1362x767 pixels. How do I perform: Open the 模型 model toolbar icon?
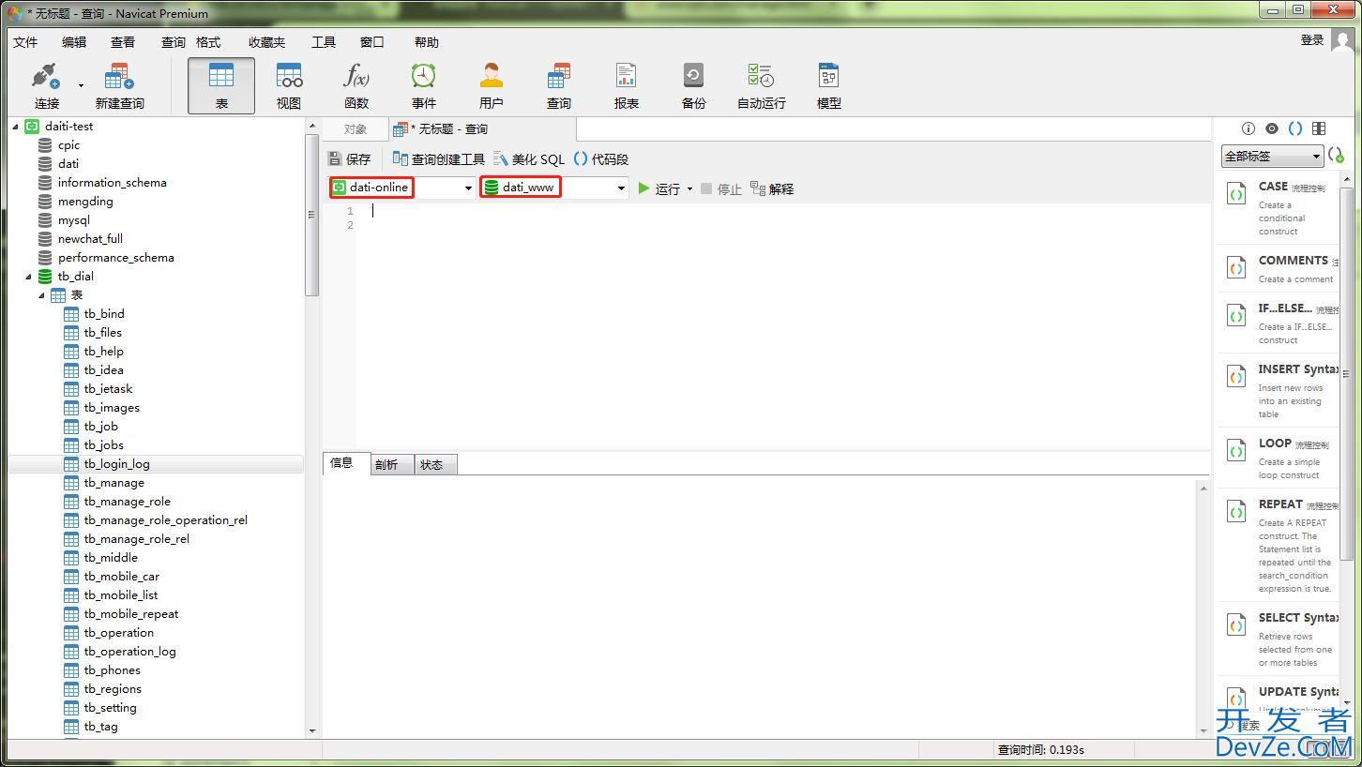point(829,85)
